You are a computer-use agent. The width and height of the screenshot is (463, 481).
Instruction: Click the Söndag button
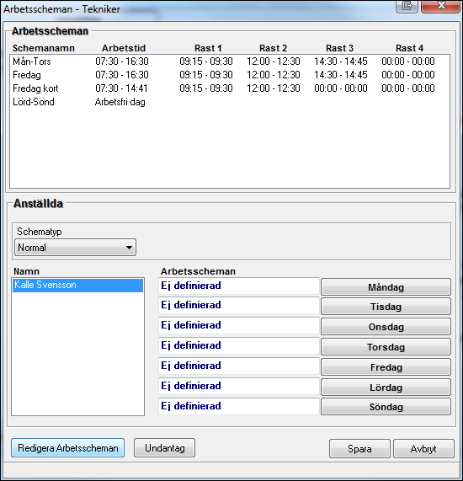(x=386, y=407)
